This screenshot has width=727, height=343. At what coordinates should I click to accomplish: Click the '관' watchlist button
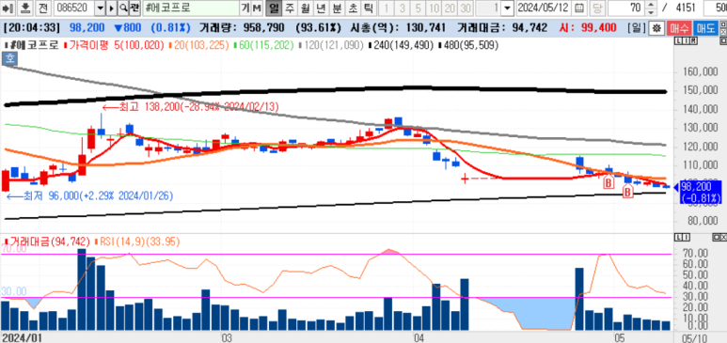[134, 8]
